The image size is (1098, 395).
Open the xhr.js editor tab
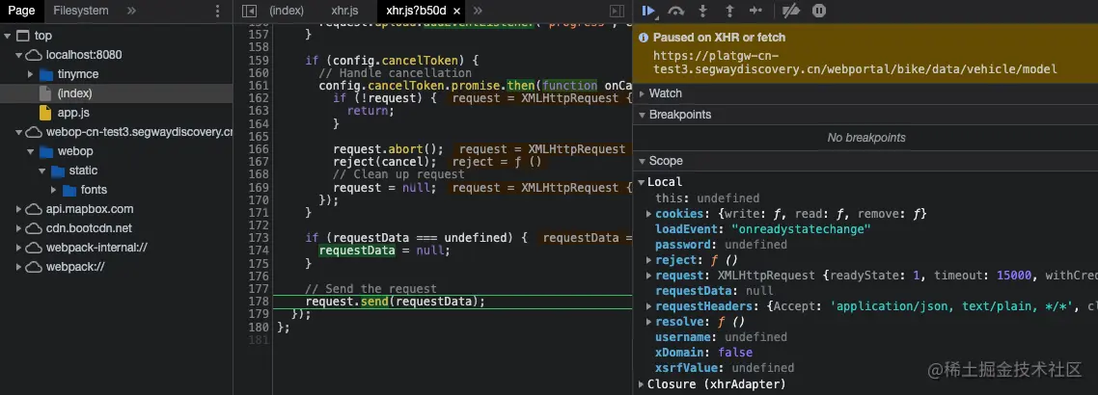(x=344, y=11)
